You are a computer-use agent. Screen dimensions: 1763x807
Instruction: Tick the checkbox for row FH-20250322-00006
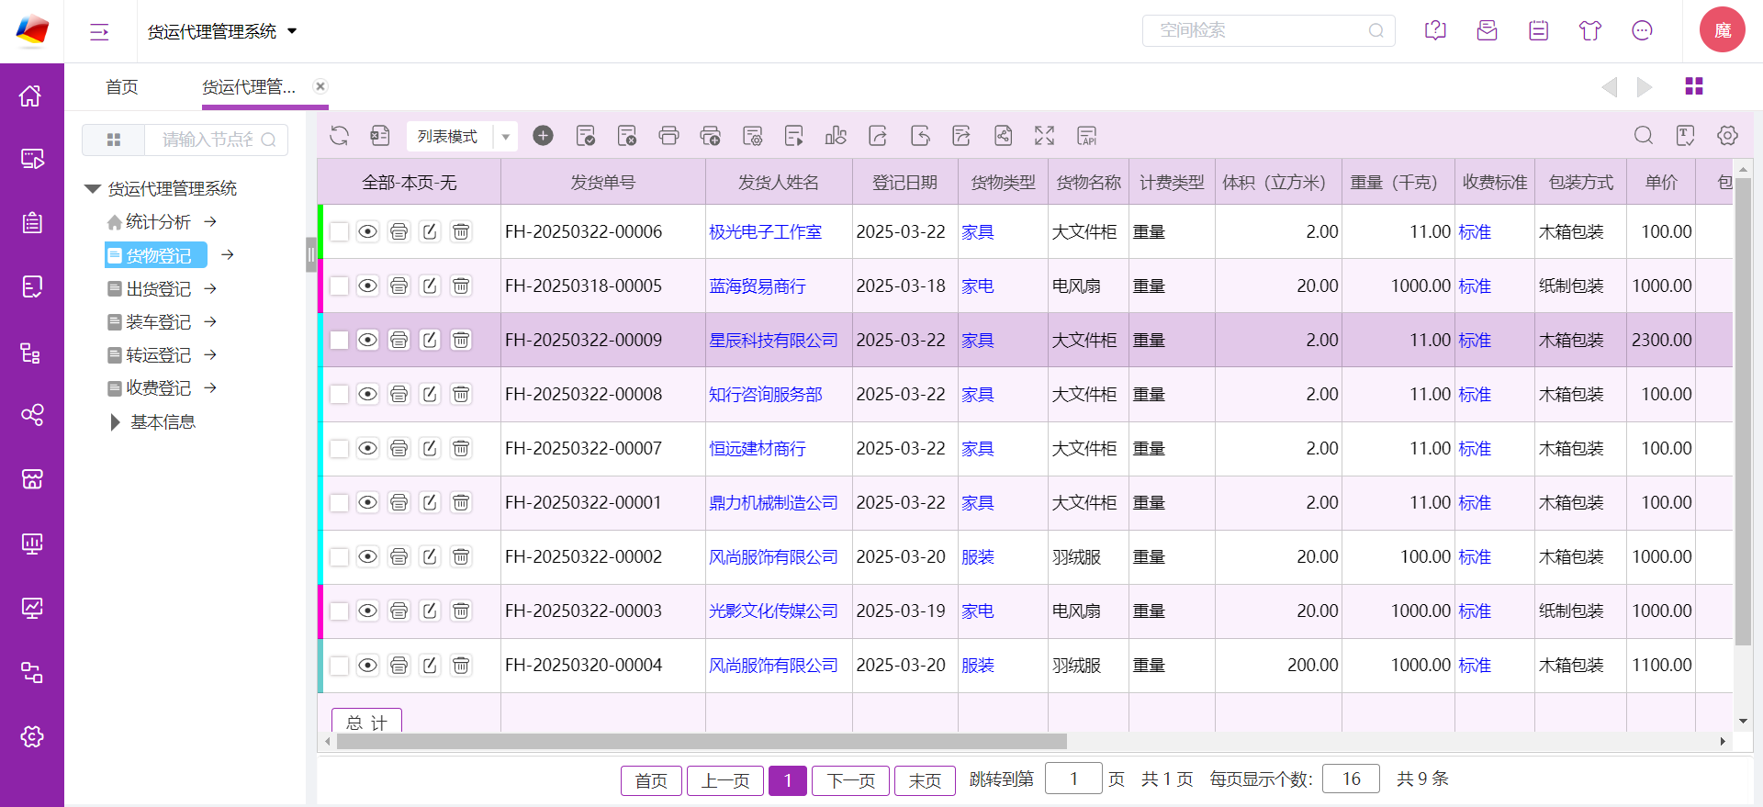(x=339, y=231)
